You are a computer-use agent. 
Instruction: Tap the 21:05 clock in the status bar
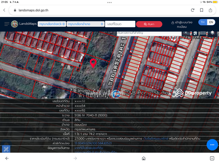(4, 2)
